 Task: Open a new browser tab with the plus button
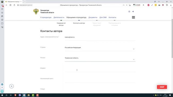point(25,2)
